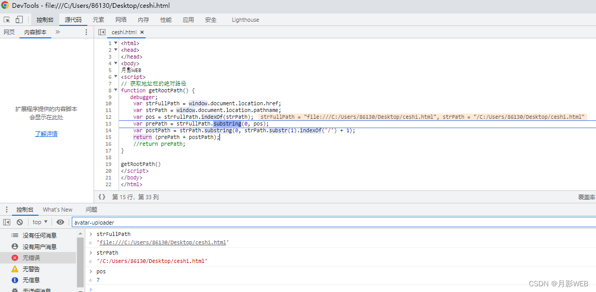Click the file:///C:/Users/86130/Desktop/ceshi.html console link
Screen dimensions: 596x292
(163, 242)
